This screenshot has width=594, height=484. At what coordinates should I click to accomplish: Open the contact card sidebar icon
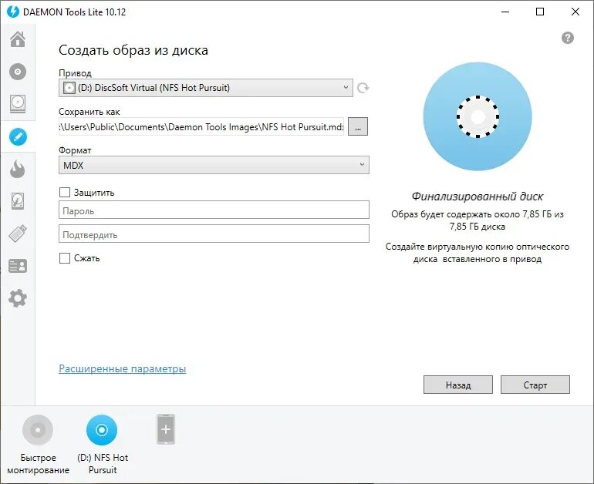[18, 266]
